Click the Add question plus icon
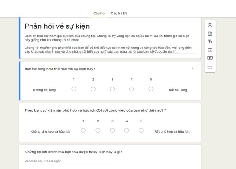Image resolution: width=236 pixels, height=169 pixels. (210, 25)
